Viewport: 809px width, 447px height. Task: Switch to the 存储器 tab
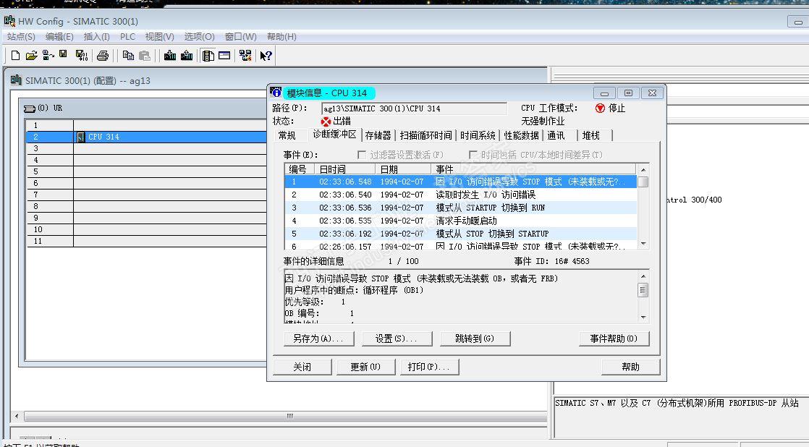pyautogui.click(x=378, y=135)
